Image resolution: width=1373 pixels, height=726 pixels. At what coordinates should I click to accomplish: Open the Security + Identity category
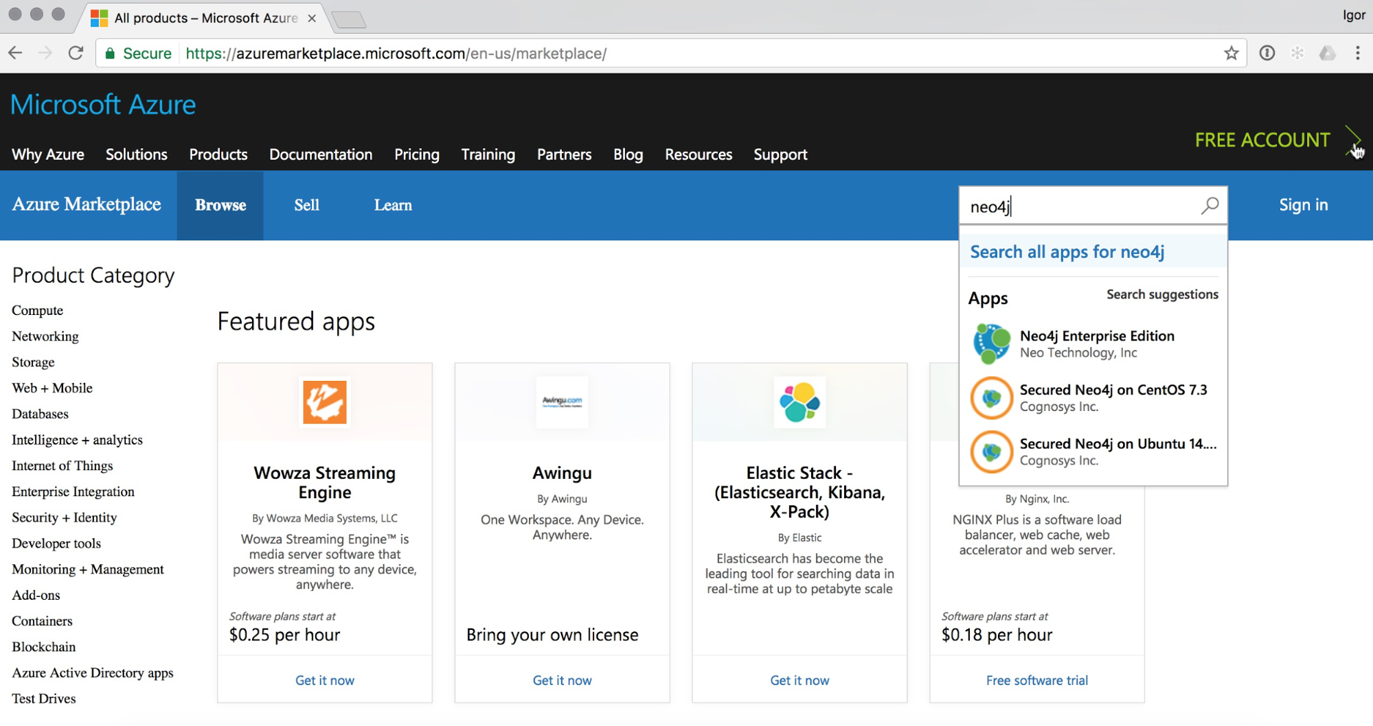(65, 517)
